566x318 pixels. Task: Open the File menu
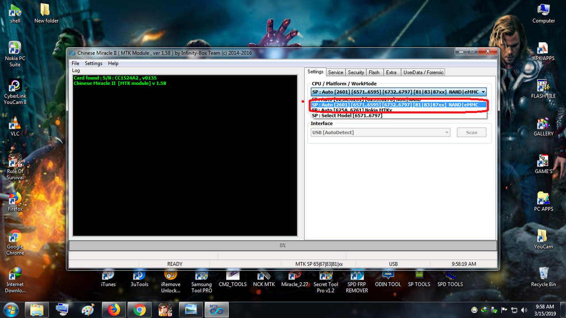click(x=76, y=63)
